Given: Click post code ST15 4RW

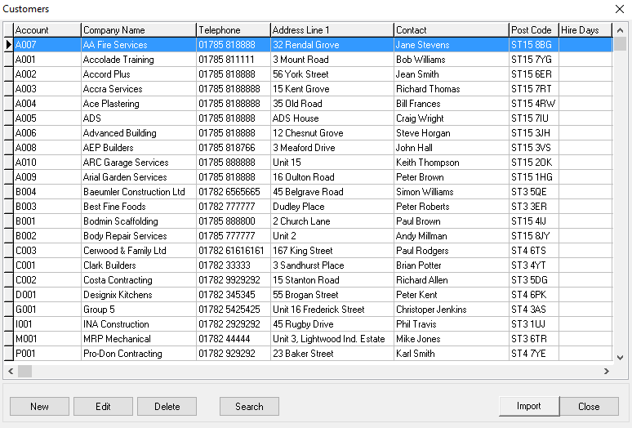Looking at the screenshot, I should 534,104.
